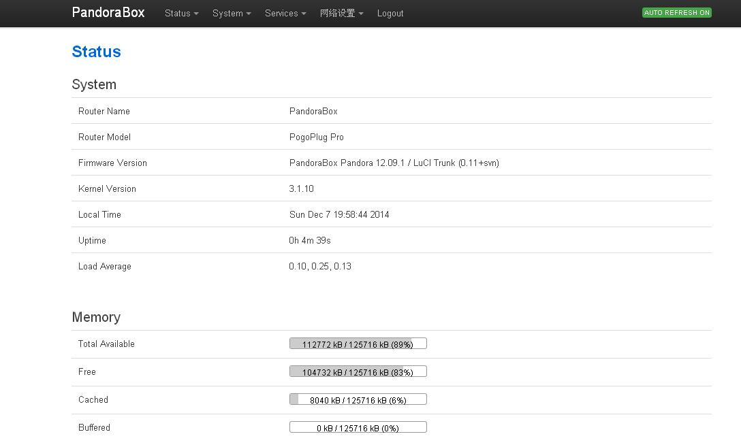Click the Memory section heading
The height and width of the screenshot is (447, 741).
[x=97, y=317]
